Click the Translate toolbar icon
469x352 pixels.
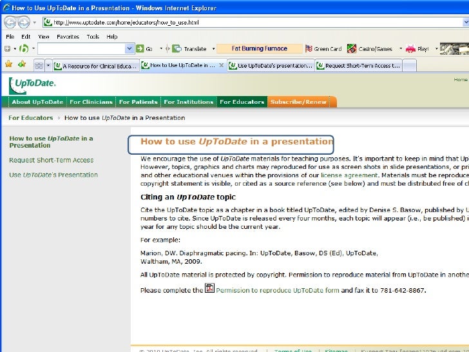tap(177, 48)
